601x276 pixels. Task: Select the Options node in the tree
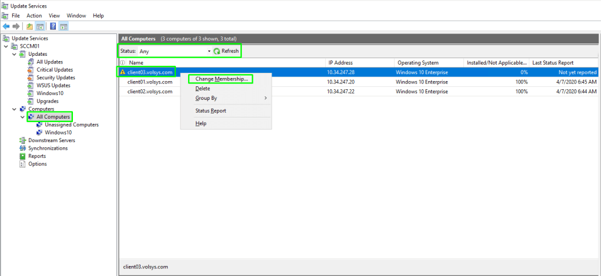pyautogui.click(x=37, y=164)
